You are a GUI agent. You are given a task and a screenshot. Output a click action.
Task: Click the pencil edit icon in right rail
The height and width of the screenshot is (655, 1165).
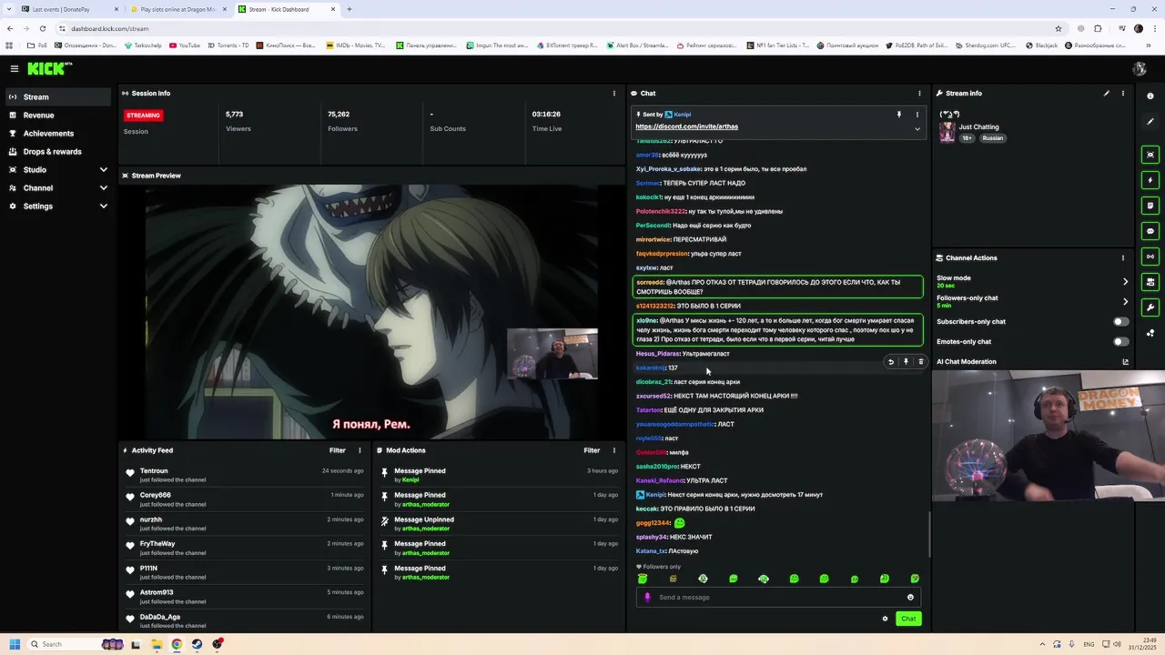coord(1150,121)
